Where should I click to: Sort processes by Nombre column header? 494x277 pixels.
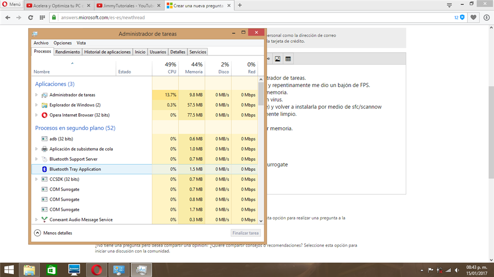pos(74,68)
